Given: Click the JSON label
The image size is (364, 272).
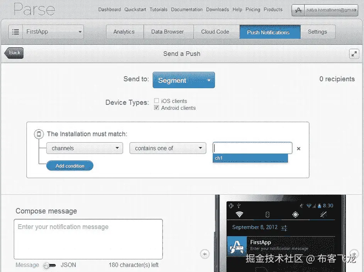Looking at the screenshot, I should (x=68, y=265).
